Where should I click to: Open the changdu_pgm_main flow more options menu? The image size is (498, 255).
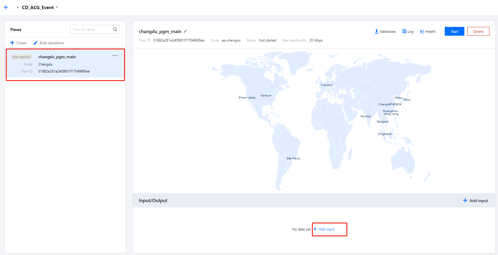[115, 56]
